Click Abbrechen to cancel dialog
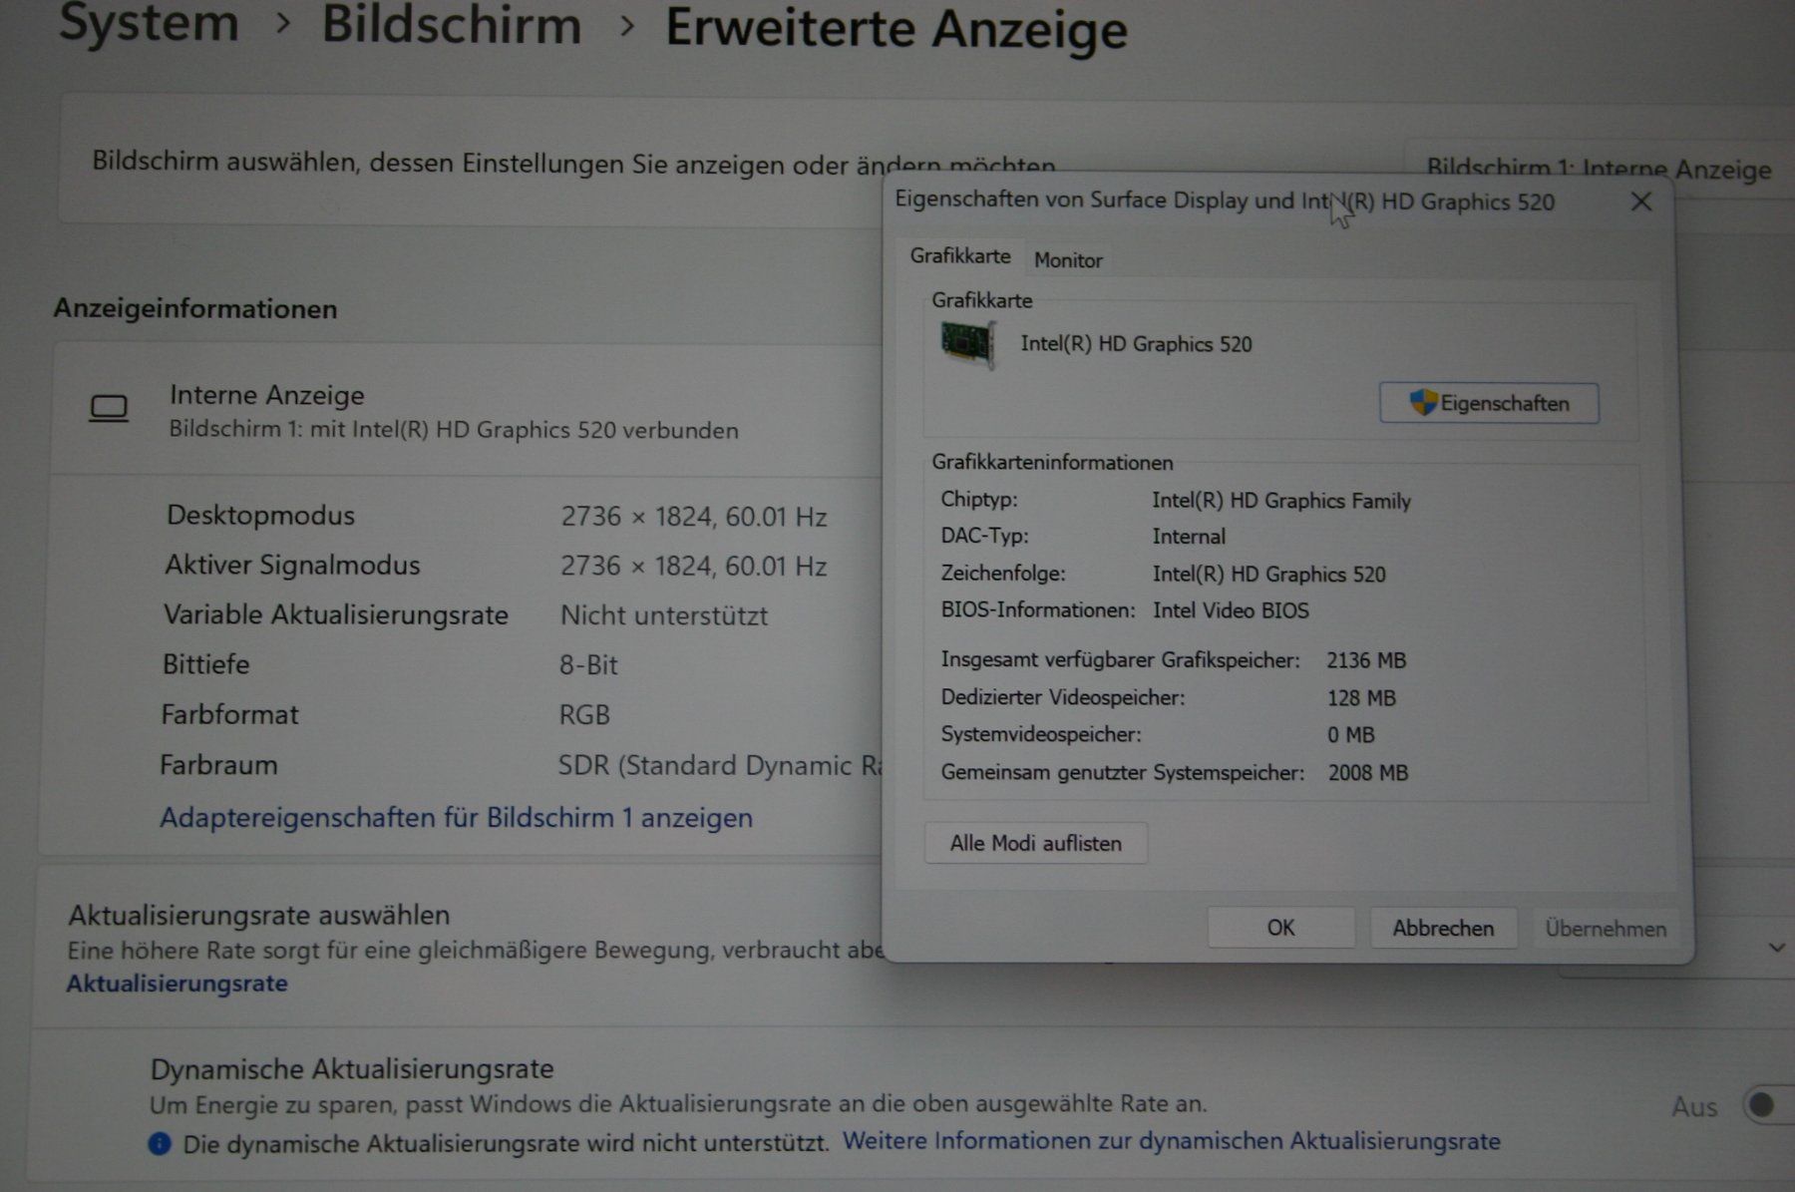The width and height of the screenshot is (1795, 1192). click(1443, 928)
